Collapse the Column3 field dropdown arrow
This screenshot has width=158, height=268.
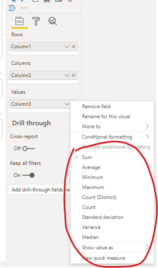point(67,104)
